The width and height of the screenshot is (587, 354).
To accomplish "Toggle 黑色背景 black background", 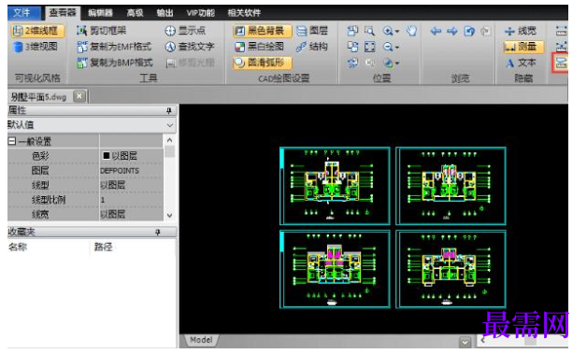I will [x=262, y=31].
